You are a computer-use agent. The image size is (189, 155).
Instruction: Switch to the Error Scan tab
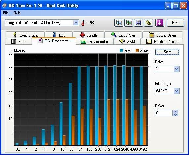tap(123, 35)
